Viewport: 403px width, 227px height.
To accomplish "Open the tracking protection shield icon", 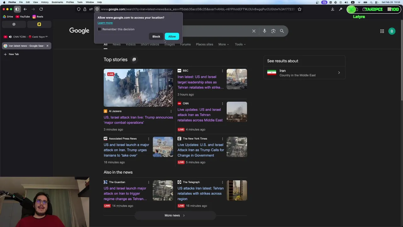I will pyautogui.click(x=79, y=9).
